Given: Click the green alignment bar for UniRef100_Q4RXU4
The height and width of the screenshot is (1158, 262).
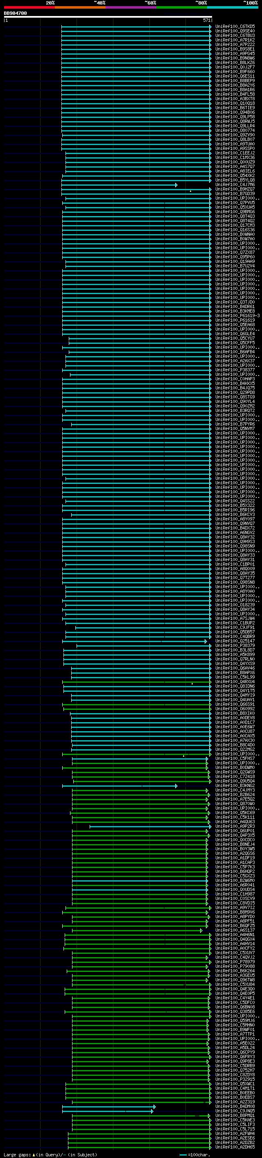Looking at the screenshot, I should tap(137, 681).
